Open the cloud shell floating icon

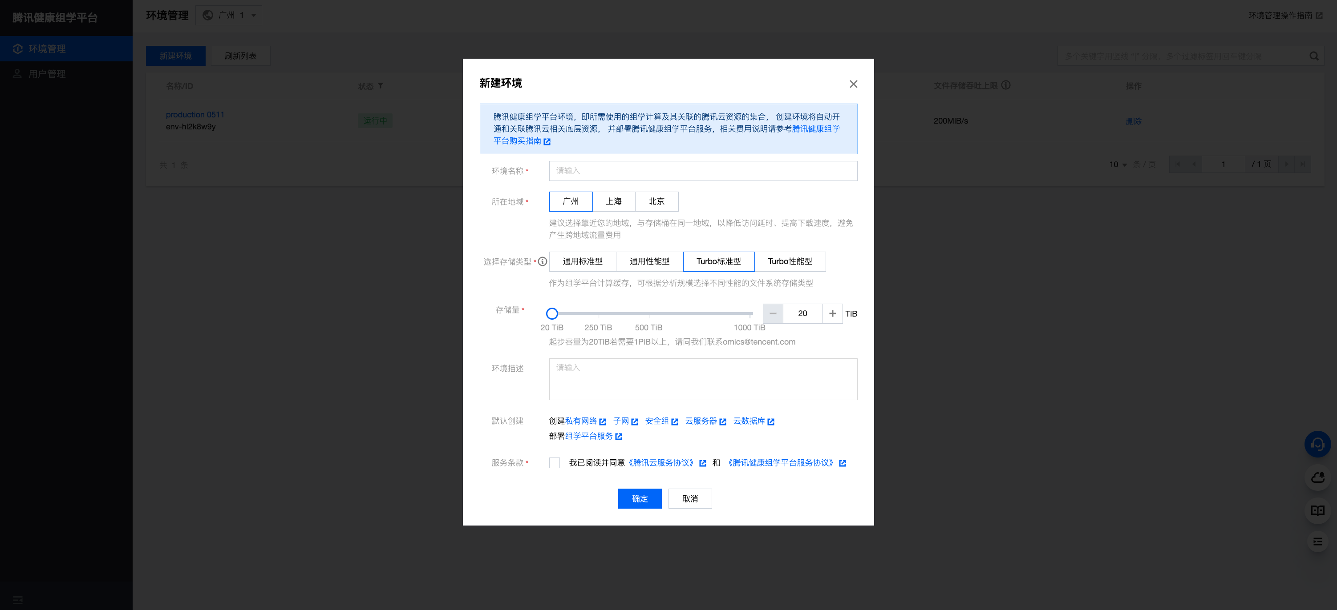(x=1317, y=478)
